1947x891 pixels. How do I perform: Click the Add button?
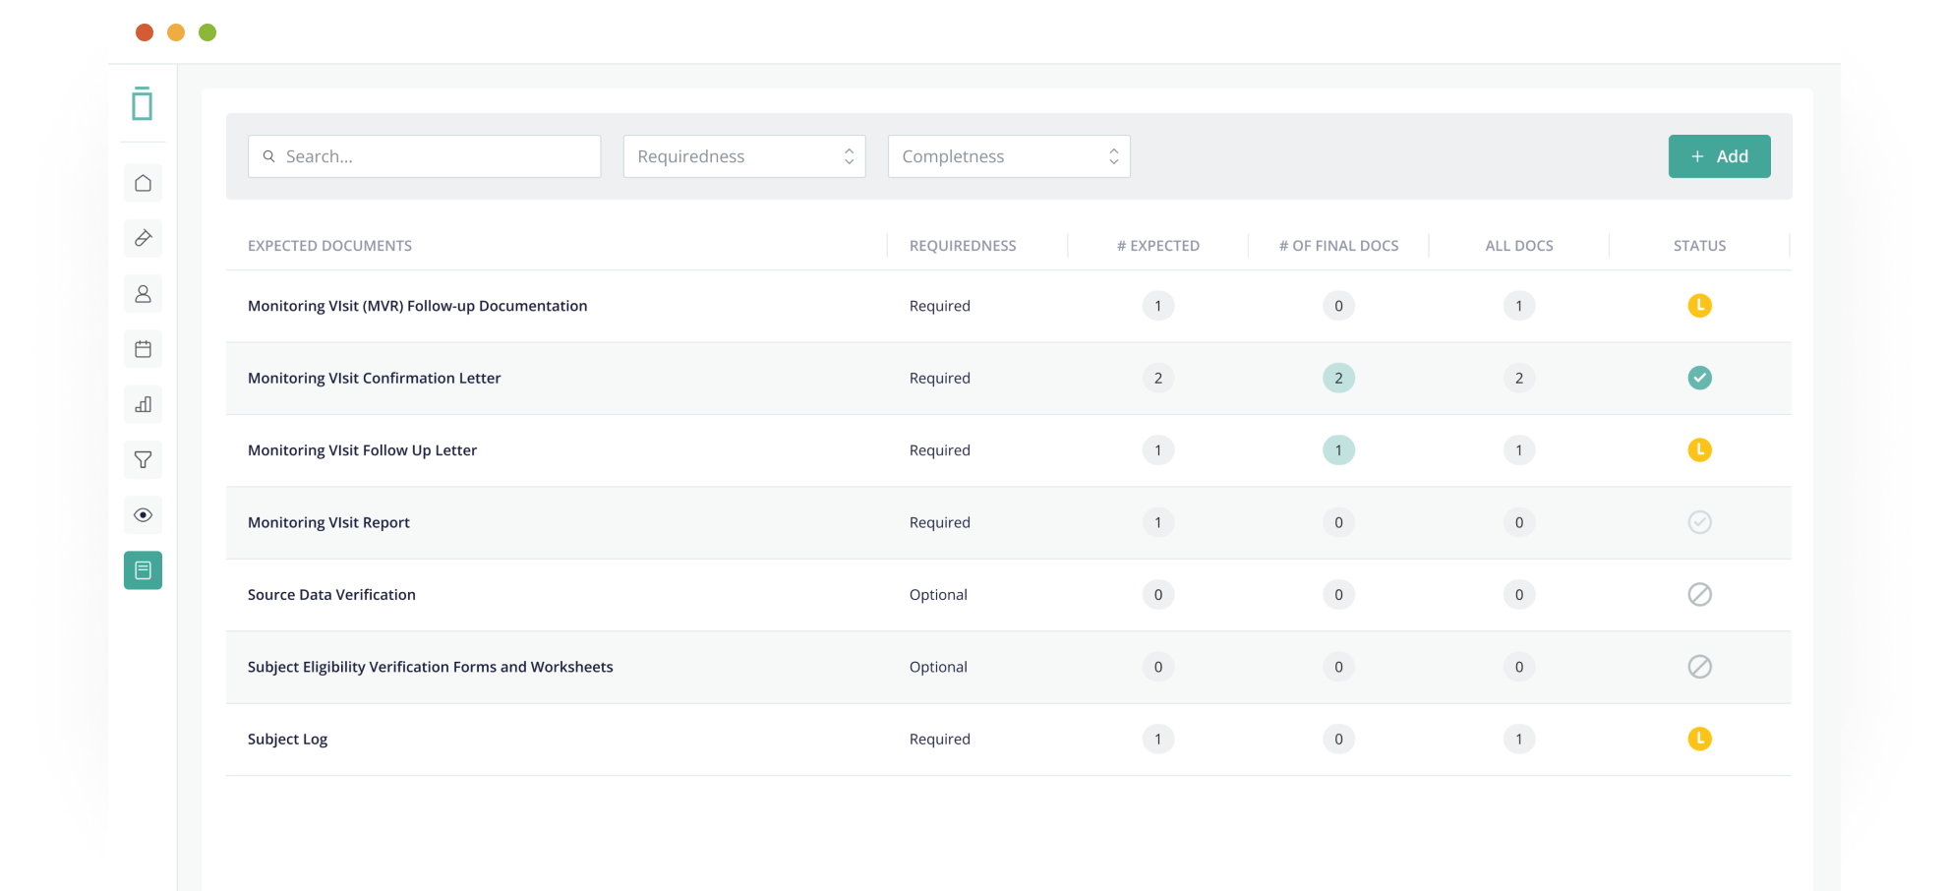click(x=1719, y=156)
